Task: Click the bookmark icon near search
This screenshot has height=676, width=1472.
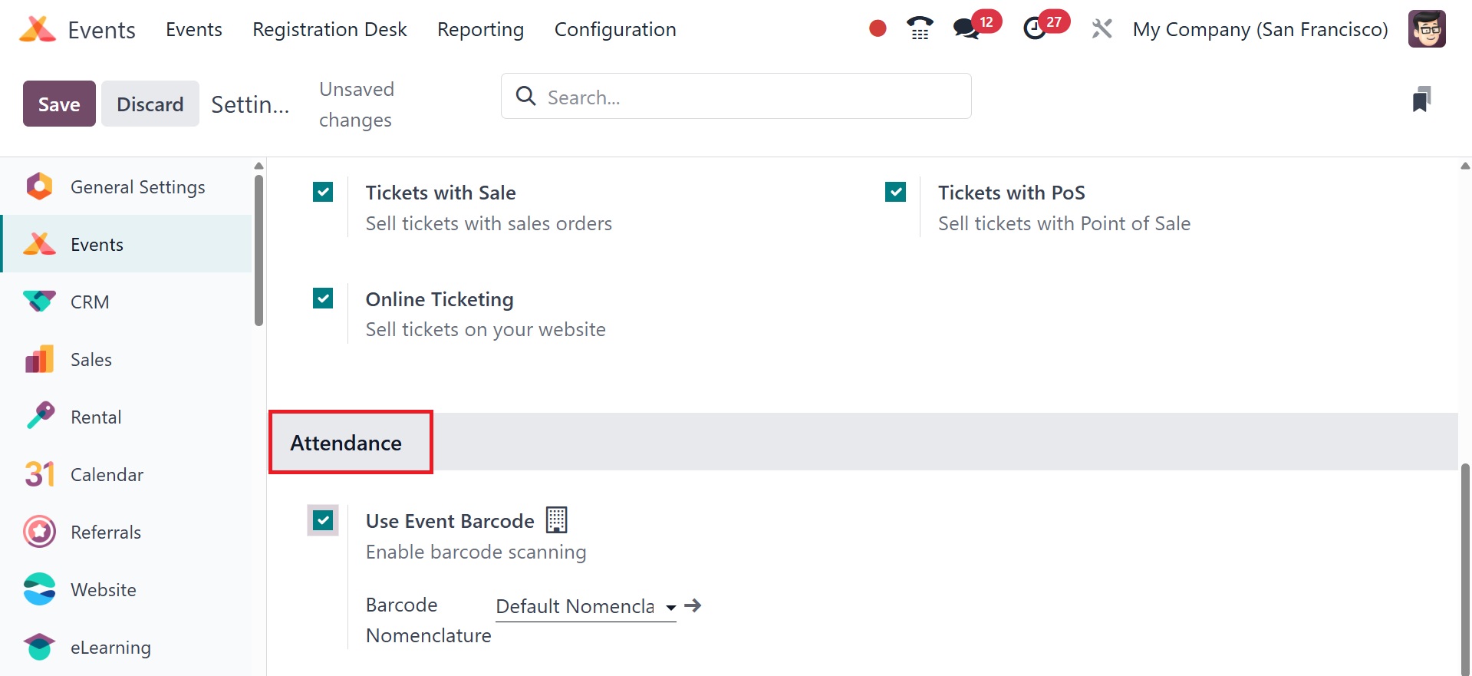Action: tap(1421, 99)
